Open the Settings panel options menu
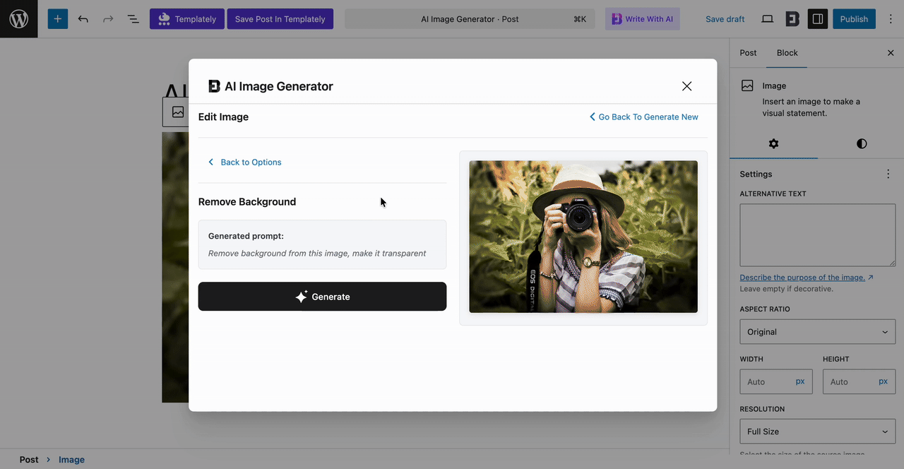904x469 pixels. pyautogui.click(x=888, y=174)
